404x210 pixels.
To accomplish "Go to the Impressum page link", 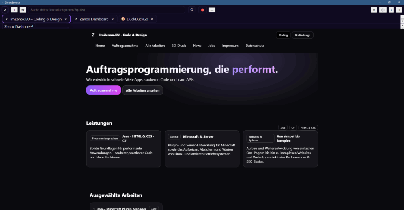I will pos(230,46).
